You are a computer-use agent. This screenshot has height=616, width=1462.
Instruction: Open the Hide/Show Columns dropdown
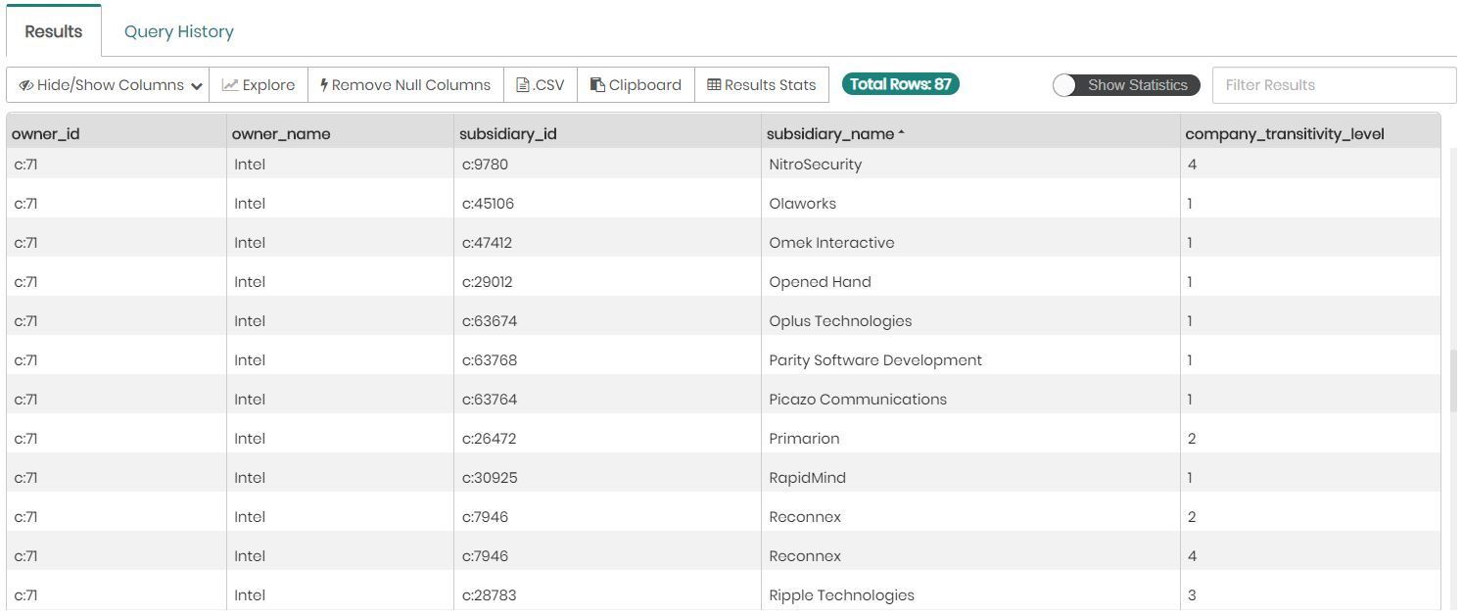[x=108, y=85]
